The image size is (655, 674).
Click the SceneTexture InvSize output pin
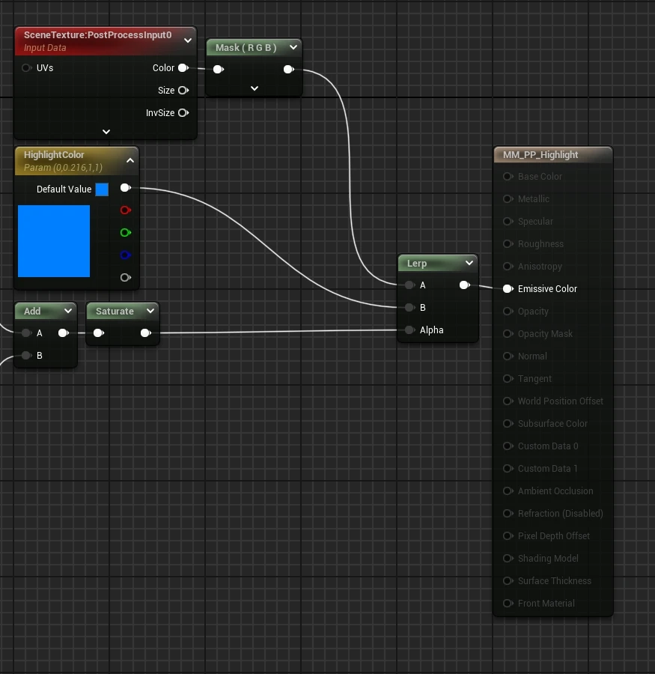(x=182, y=113)
